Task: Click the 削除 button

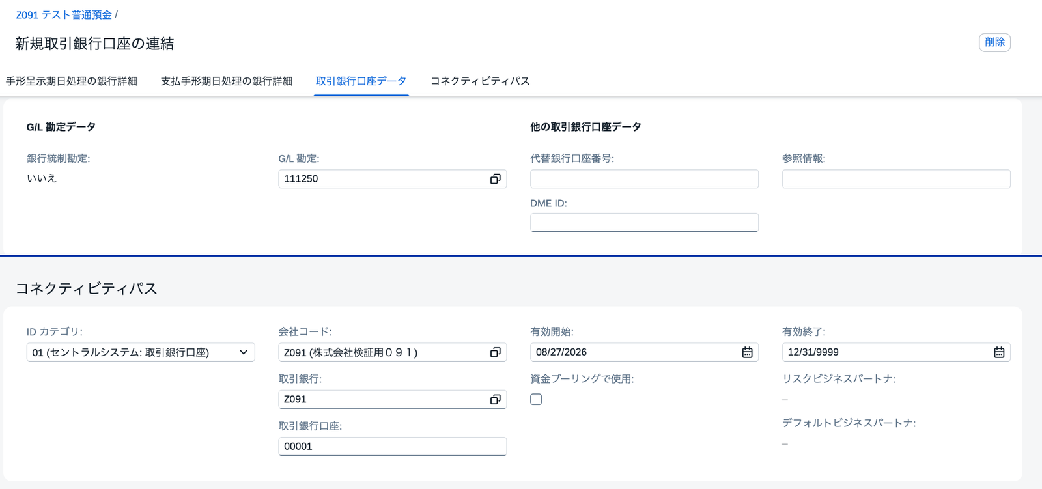Action: coord(994,42)
